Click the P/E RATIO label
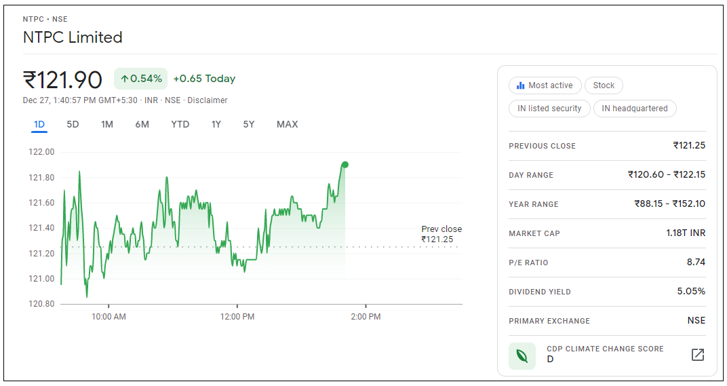 tap(528, 263)
